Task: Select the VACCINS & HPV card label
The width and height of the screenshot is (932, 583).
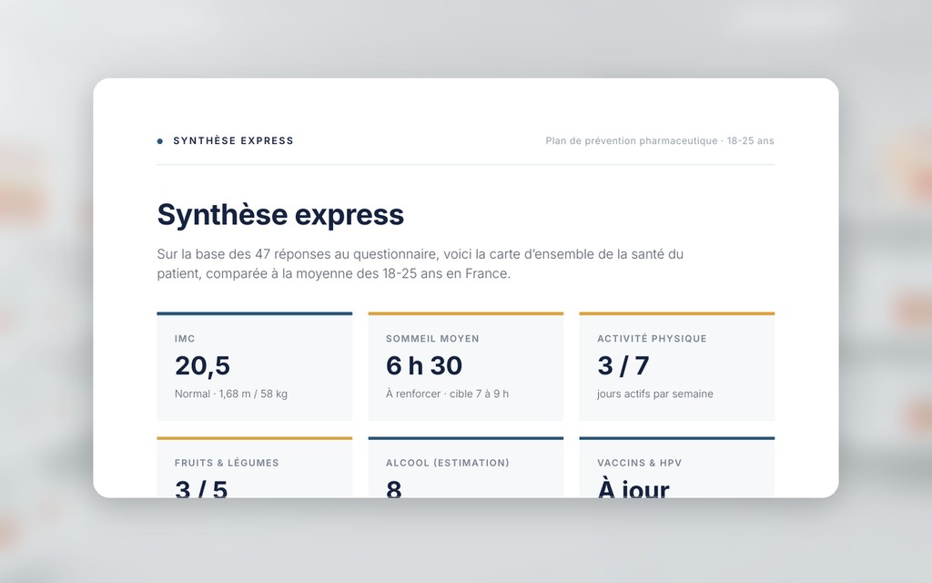Action: [x=640, y=463]
